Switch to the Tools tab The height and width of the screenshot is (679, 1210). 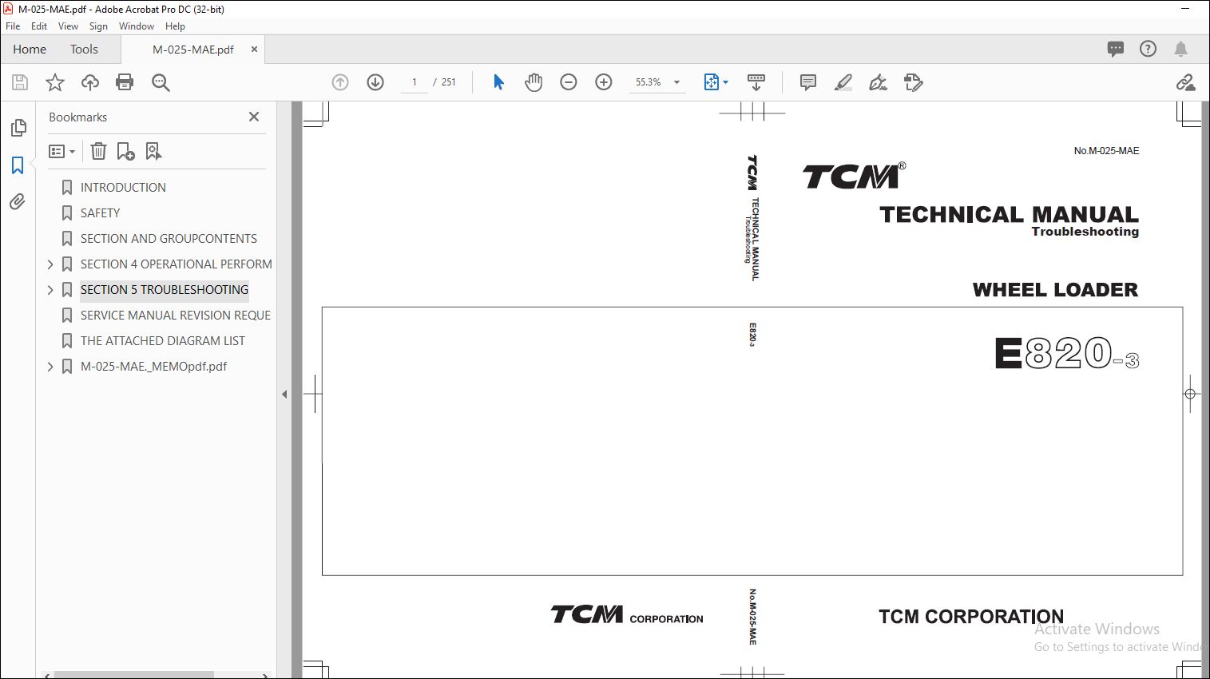(84, 49)
